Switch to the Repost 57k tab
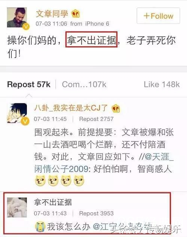Viewport: 187px width, 237px height. [x=29, y=84]
